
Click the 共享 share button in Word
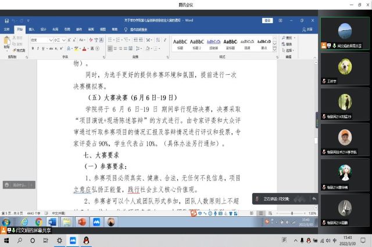[309, 28]
